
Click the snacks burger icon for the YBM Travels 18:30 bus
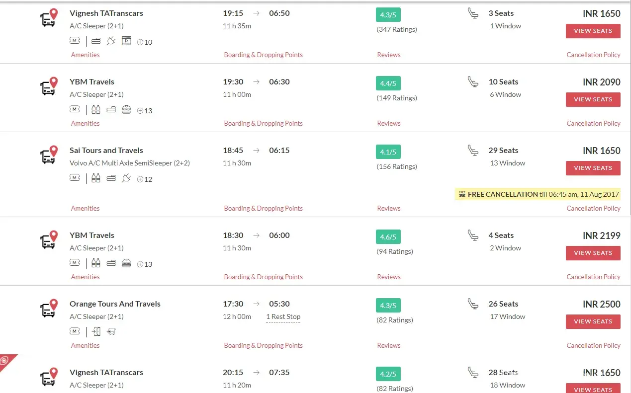[126, 263]
